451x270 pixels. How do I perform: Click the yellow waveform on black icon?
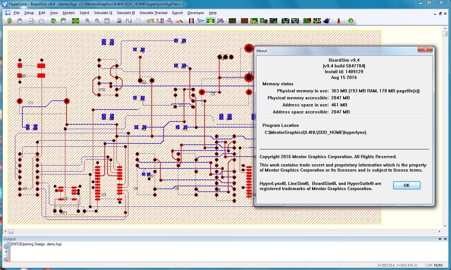317,21
